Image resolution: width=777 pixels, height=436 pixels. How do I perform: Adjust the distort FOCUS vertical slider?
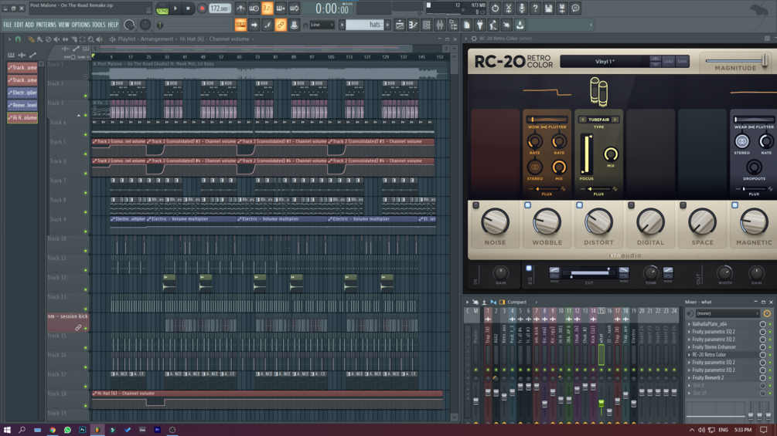tap(587, 154)
